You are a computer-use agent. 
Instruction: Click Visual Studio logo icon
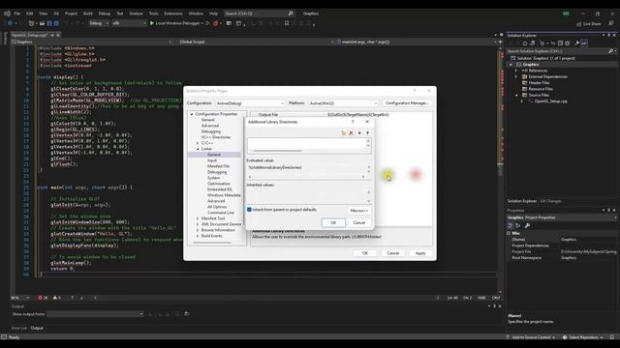coord(7,14)
